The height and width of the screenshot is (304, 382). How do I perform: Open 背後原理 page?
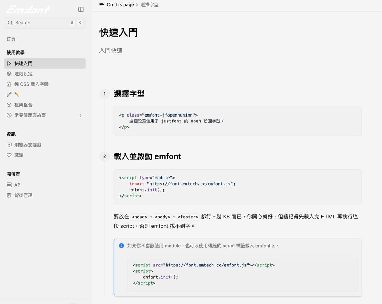(x=45, y=196)
